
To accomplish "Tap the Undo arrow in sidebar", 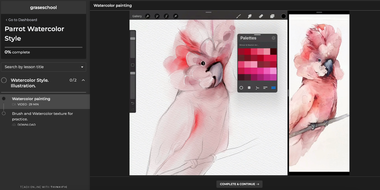I will tap(133, 103).
